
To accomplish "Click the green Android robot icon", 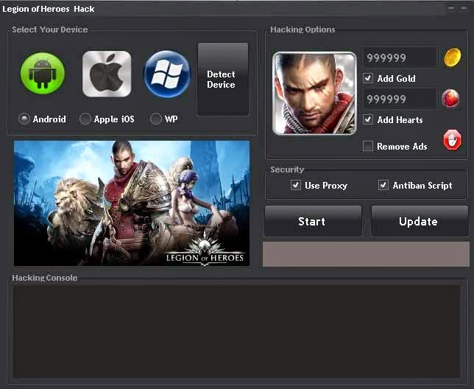I will click(43, 73).
